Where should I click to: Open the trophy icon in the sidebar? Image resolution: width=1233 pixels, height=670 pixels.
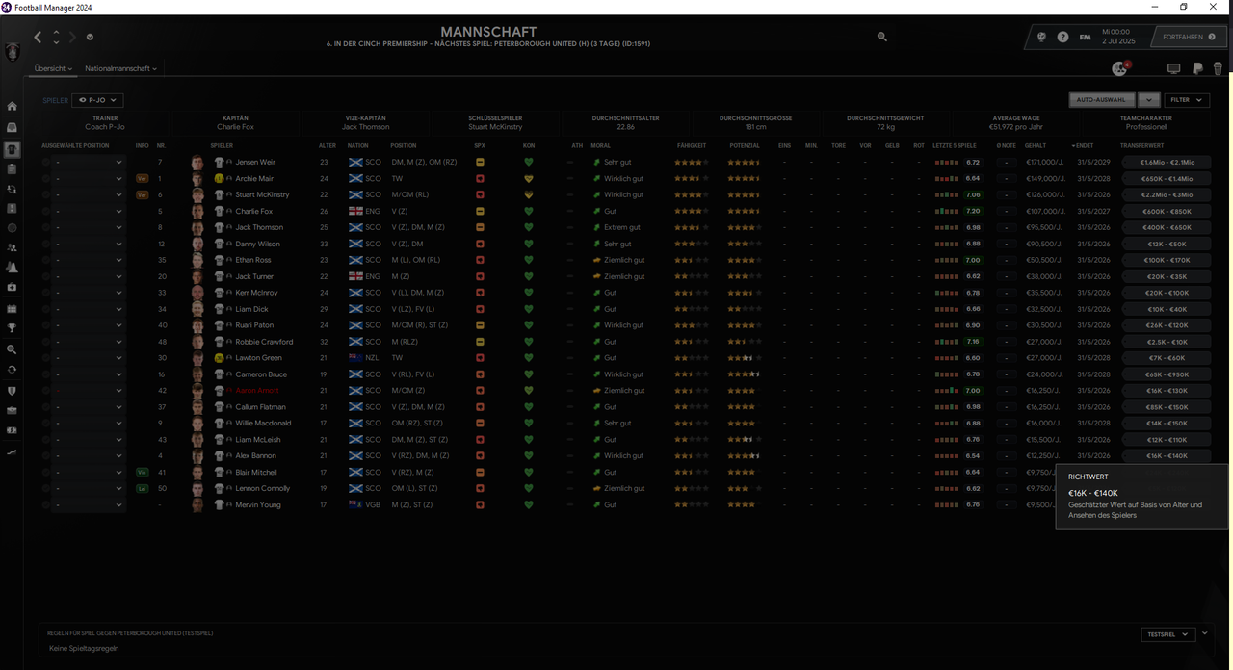[12, 328]
